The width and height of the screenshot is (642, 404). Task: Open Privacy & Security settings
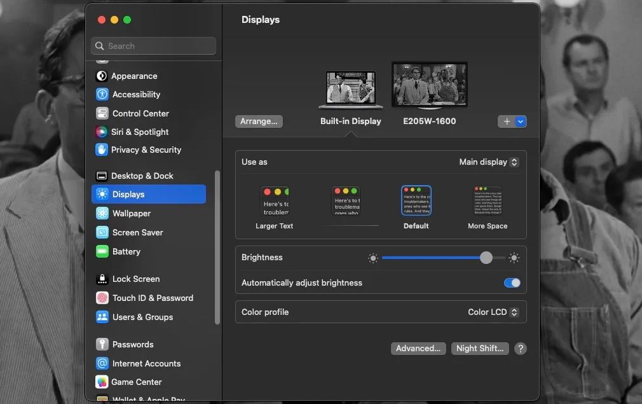click(102, 150)
